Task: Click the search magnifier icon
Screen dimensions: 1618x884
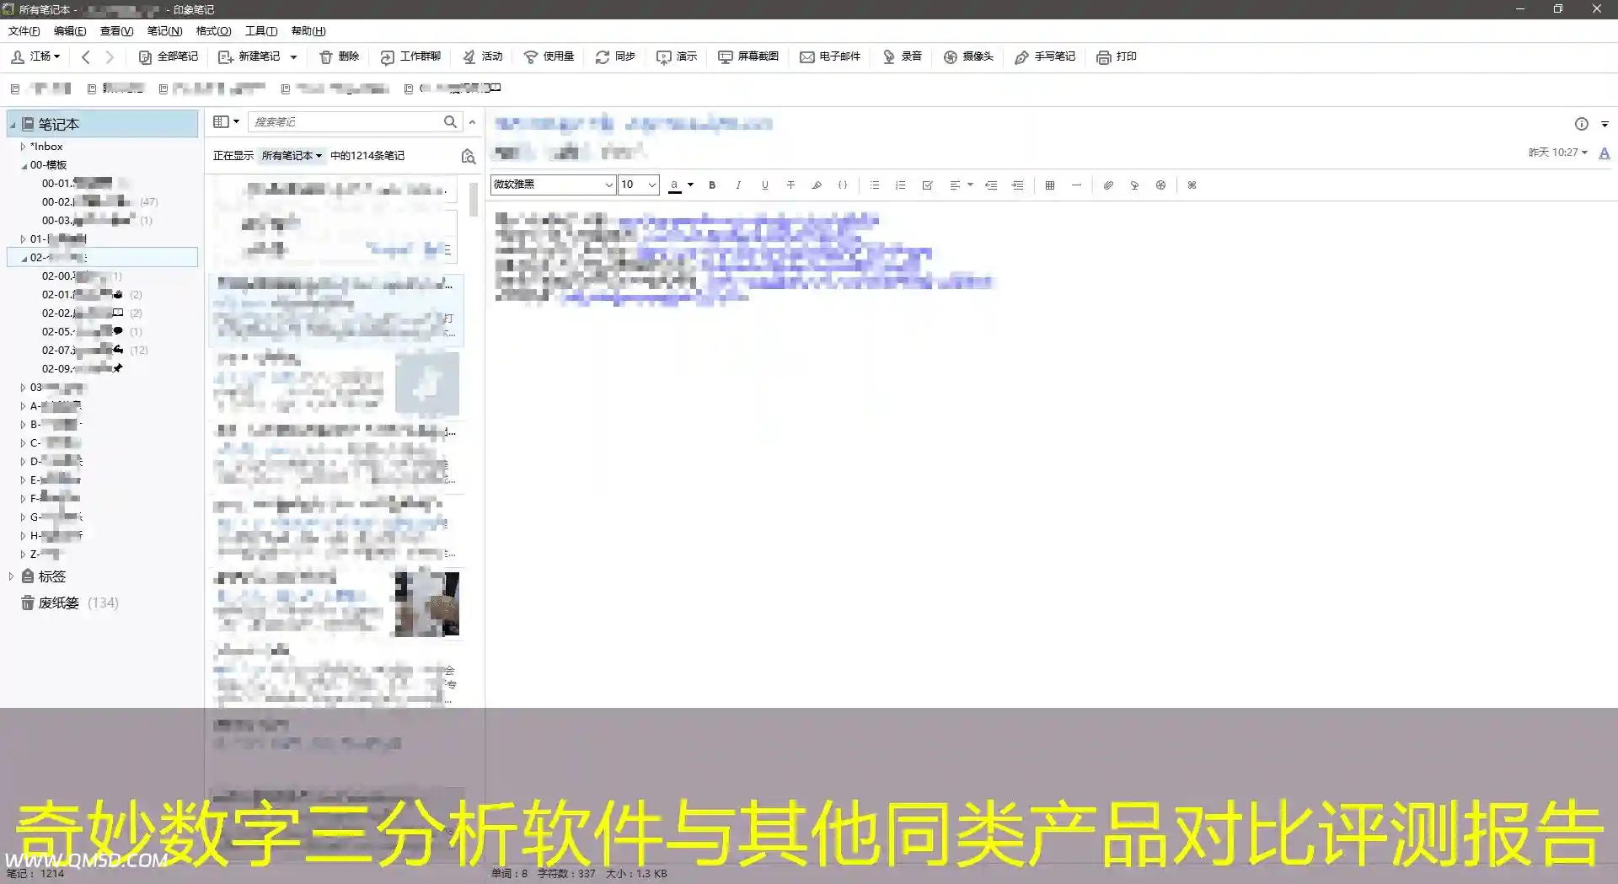Action: (451, 122)
